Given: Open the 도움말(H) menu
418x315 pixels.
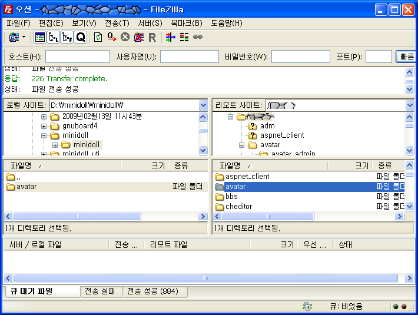Looking at the screenshot, I should (x=227, y=23).
